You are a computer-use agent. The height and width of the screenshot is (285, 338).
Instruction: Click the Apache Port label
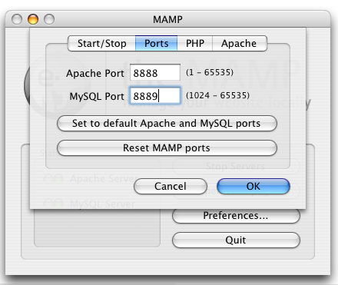pos(95,73)
